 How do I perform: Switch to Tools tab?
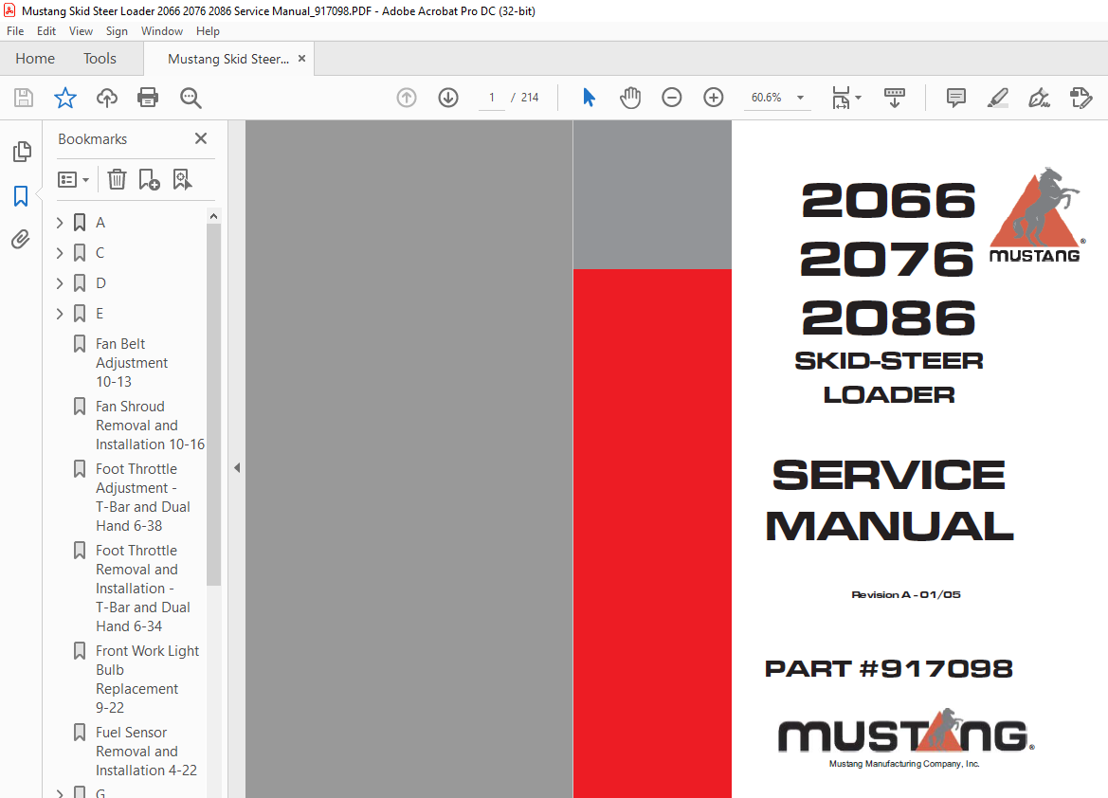(100, 59)
